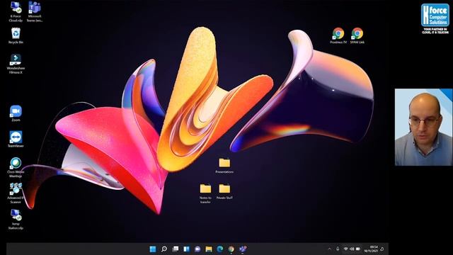Select the Advanced IP Scanner icon
The image size is (453, 255).
16,193
